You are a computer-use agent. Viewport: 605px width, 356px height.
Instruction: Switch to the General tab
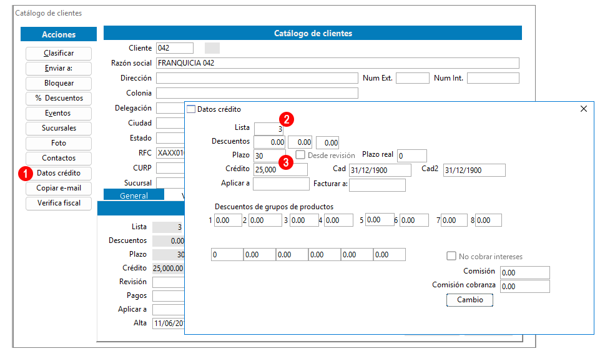134,195
